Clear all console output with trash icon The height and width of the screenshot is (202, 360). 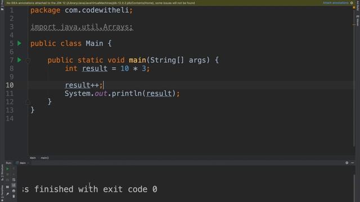[x=13, y=196]
